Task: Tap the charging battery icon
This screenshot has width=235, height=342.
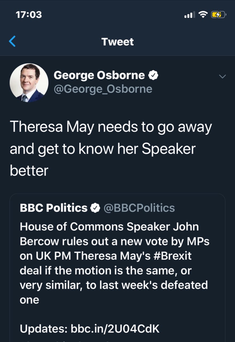Action: point(219,15)
